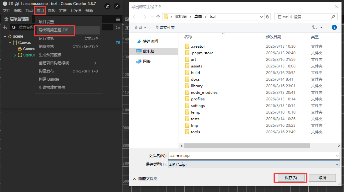Click the 新建文件夹 button
This screenshot has width=344, height=192.
click(x=165, y=28)
